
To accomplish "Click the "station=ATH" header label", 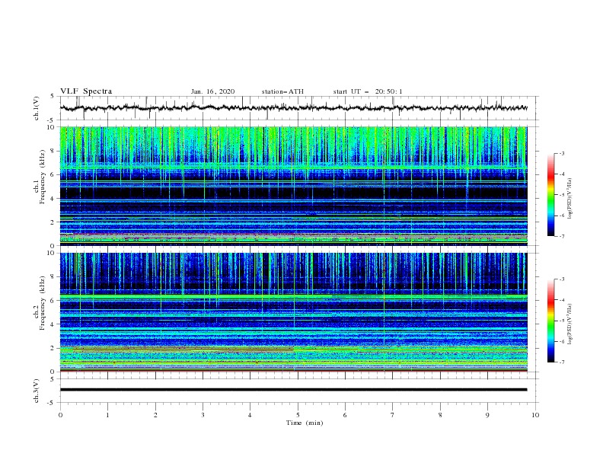I will click(282, 91).
